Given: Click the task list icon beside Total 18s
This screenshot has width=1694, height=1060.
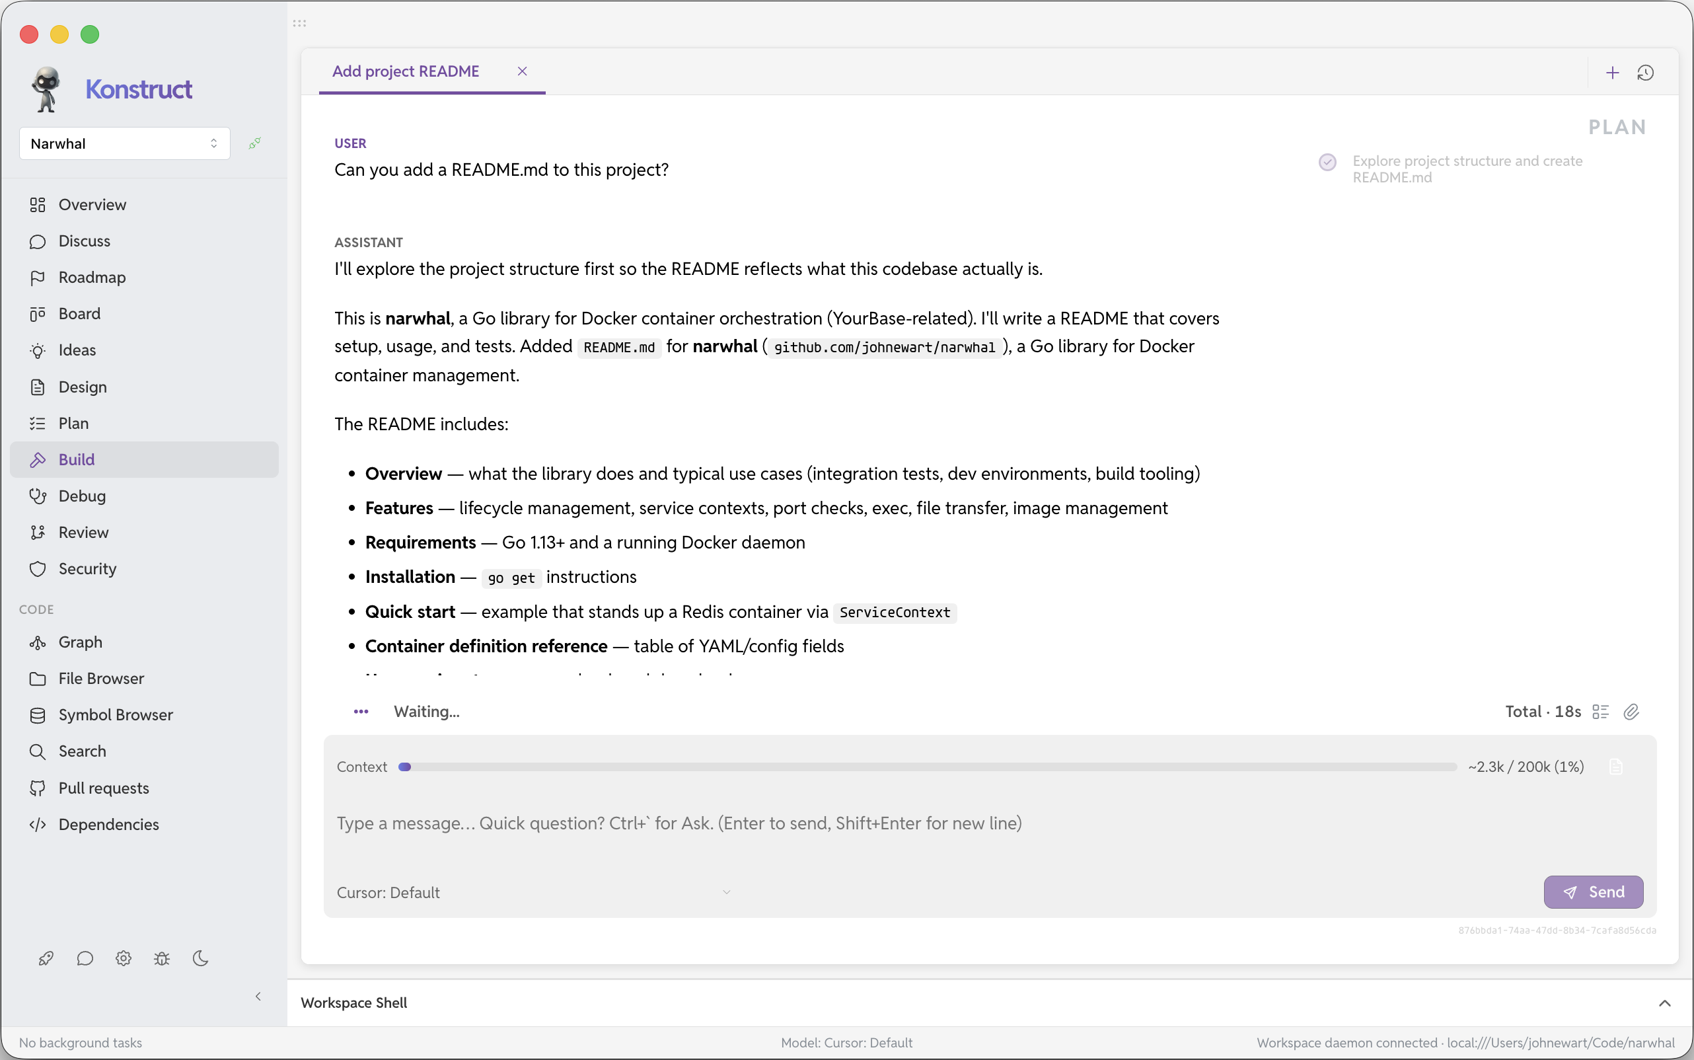Looking at the screenshot, I should tap(1601, 712).
